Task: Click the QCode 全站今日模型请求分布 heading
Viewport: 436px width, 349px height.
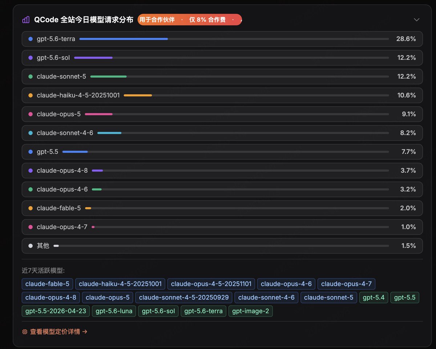Action: pyautogui.click(x=84, y=20)
